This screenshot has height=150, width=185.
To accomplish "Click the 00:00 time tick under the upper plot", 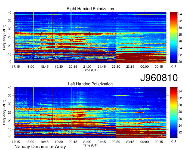I will (x=144, y=67).
